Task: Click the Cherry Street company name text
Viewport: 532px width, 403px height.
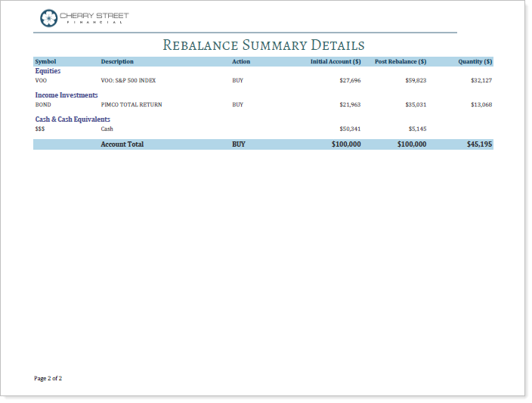Action: [x=94, y=15]
